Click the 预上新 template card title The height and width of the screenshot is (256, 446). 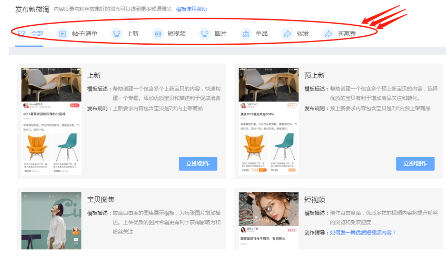(314, 75)
